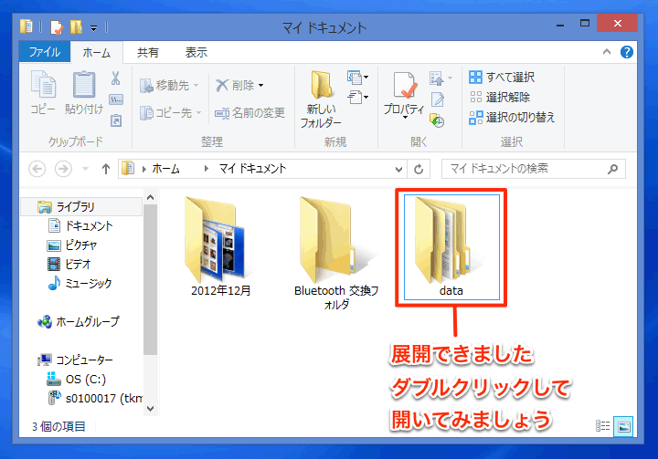Screen dimensions: 658x459
Task: Switch to the Share (共有) tab
Action: pyautogui.click(x=148, y=53)
